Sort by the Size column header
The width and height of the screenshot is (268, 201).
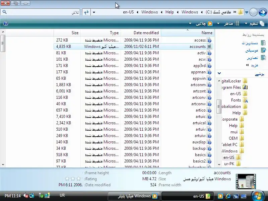click(x=67, y=32)
